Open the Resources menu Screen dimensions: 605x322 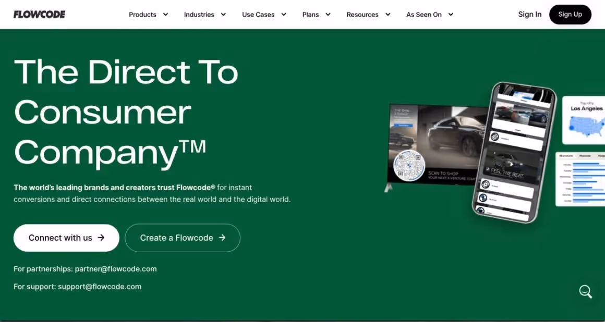coord(362,15)
